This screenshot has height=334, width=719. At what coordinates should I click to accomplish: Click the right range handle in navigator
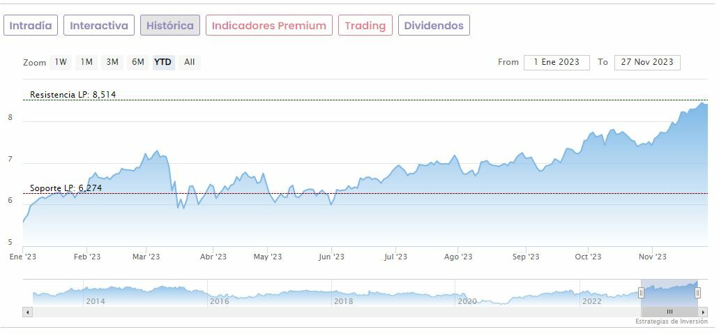pyautogui.click(x=697, y=293)
